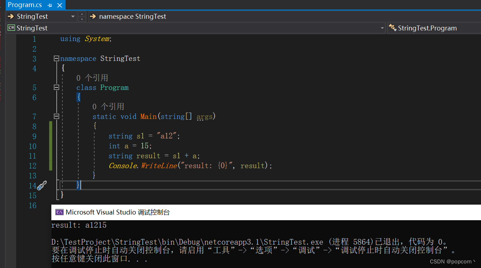Image resolution: width=481 pixels, height=268 pixels.
Task: Click the "0 个引用" link above class Program
Action: pos(92,78)
